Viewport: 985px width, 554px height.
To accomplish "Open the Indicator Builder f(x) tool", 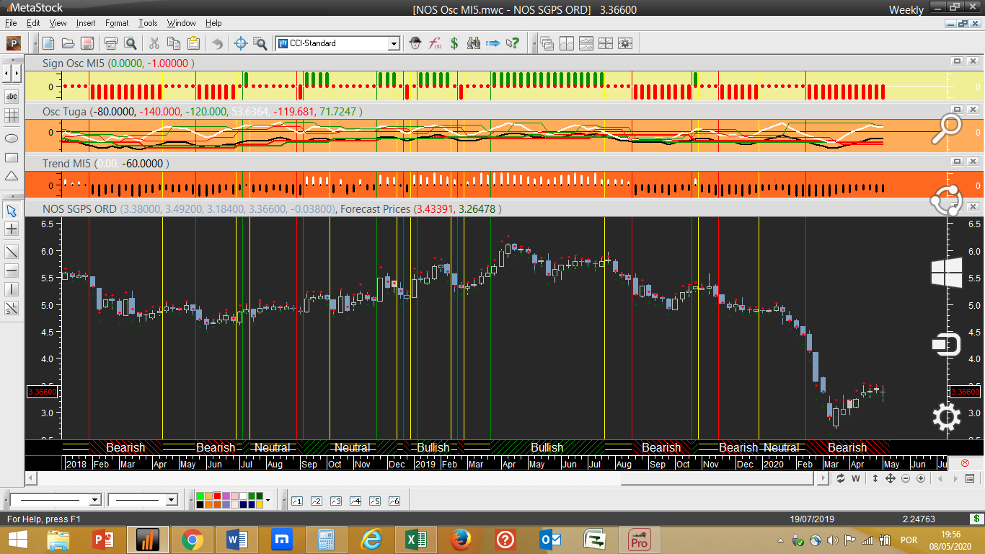I will click(x=435, y=43).
